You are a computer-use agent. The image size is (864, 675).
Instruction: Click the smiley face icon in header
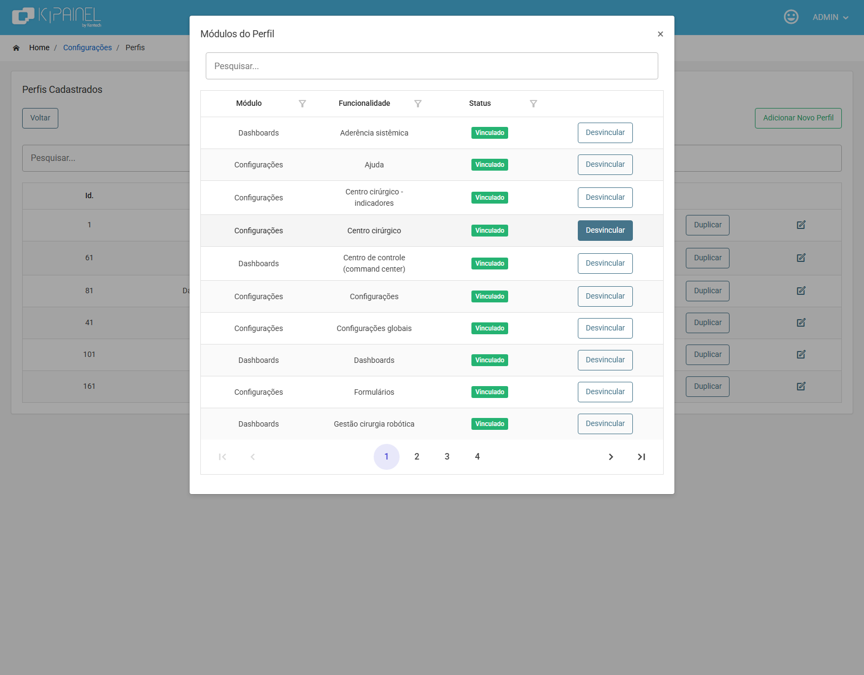(x=791, y=17)
